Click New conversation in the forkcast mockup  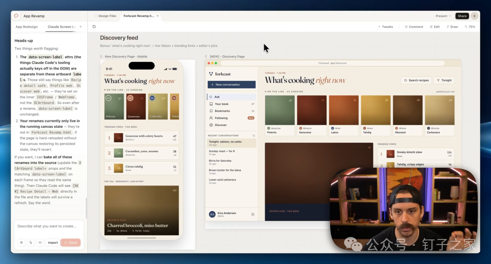coord(231,85)
